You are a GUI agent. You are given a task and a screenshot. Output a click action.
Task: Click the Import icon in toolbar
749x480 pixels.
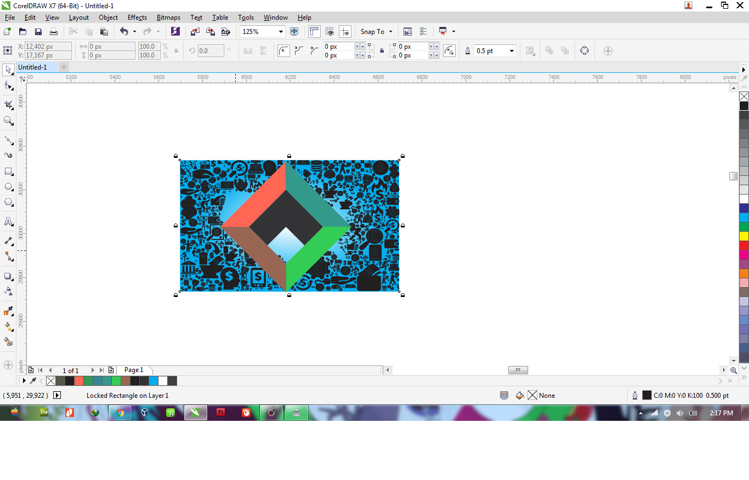click(195, 32)
